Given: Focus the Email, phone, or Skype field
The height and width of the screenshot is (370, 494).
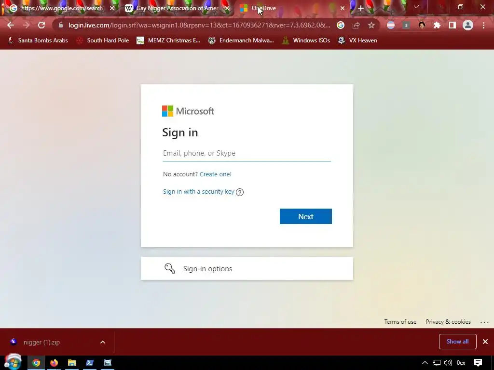Looking at the screenshot, I should point(247,153).
